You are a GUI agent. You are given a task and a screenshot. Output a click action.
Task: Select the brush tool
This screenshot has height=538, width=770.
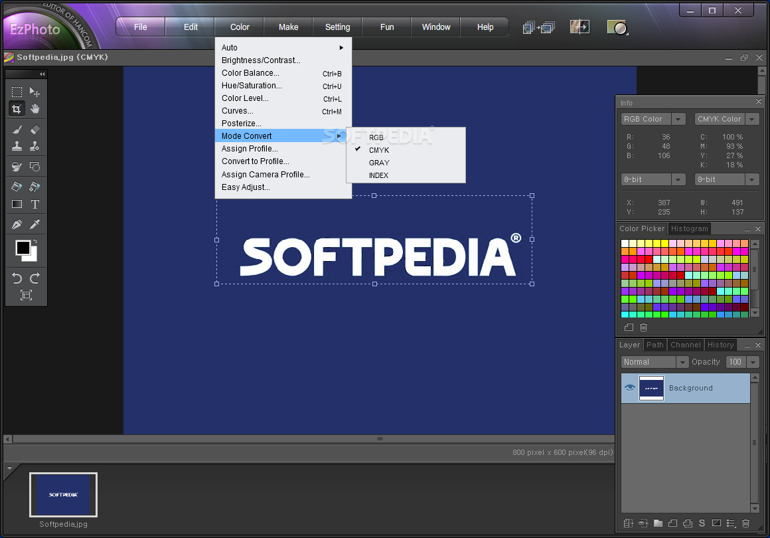pos(17,130)
